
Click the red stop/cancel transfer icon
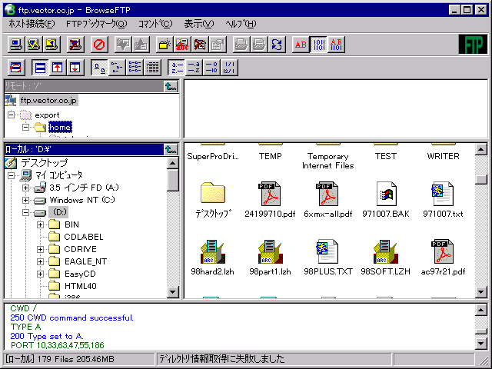pyautogui.click(x=99, y=45)
